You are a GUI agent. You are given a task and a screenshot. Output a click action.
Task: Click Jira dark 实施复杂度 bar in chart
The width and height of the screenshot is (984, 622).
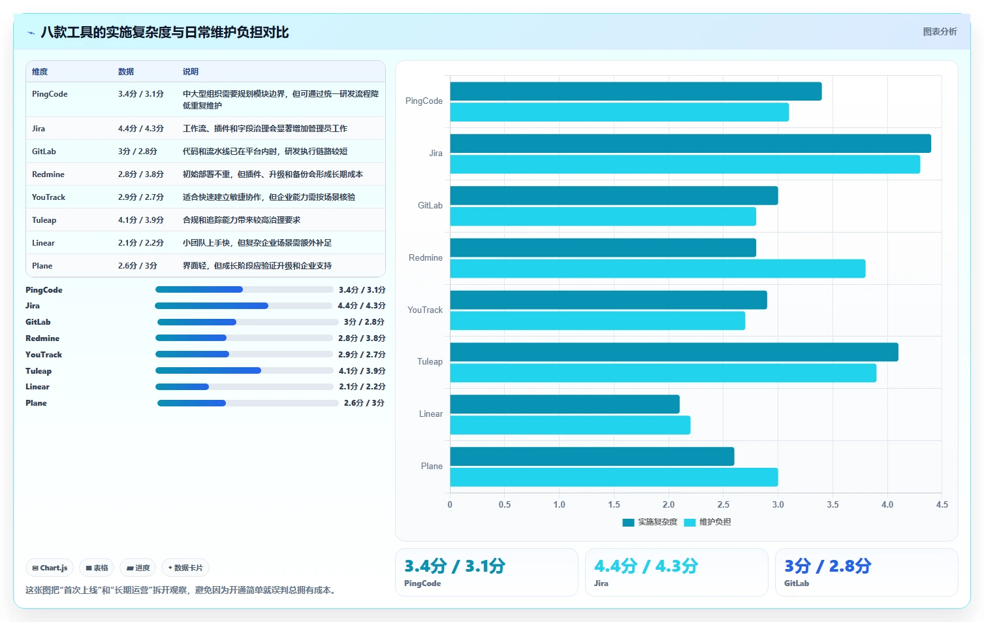coord(691,144)
